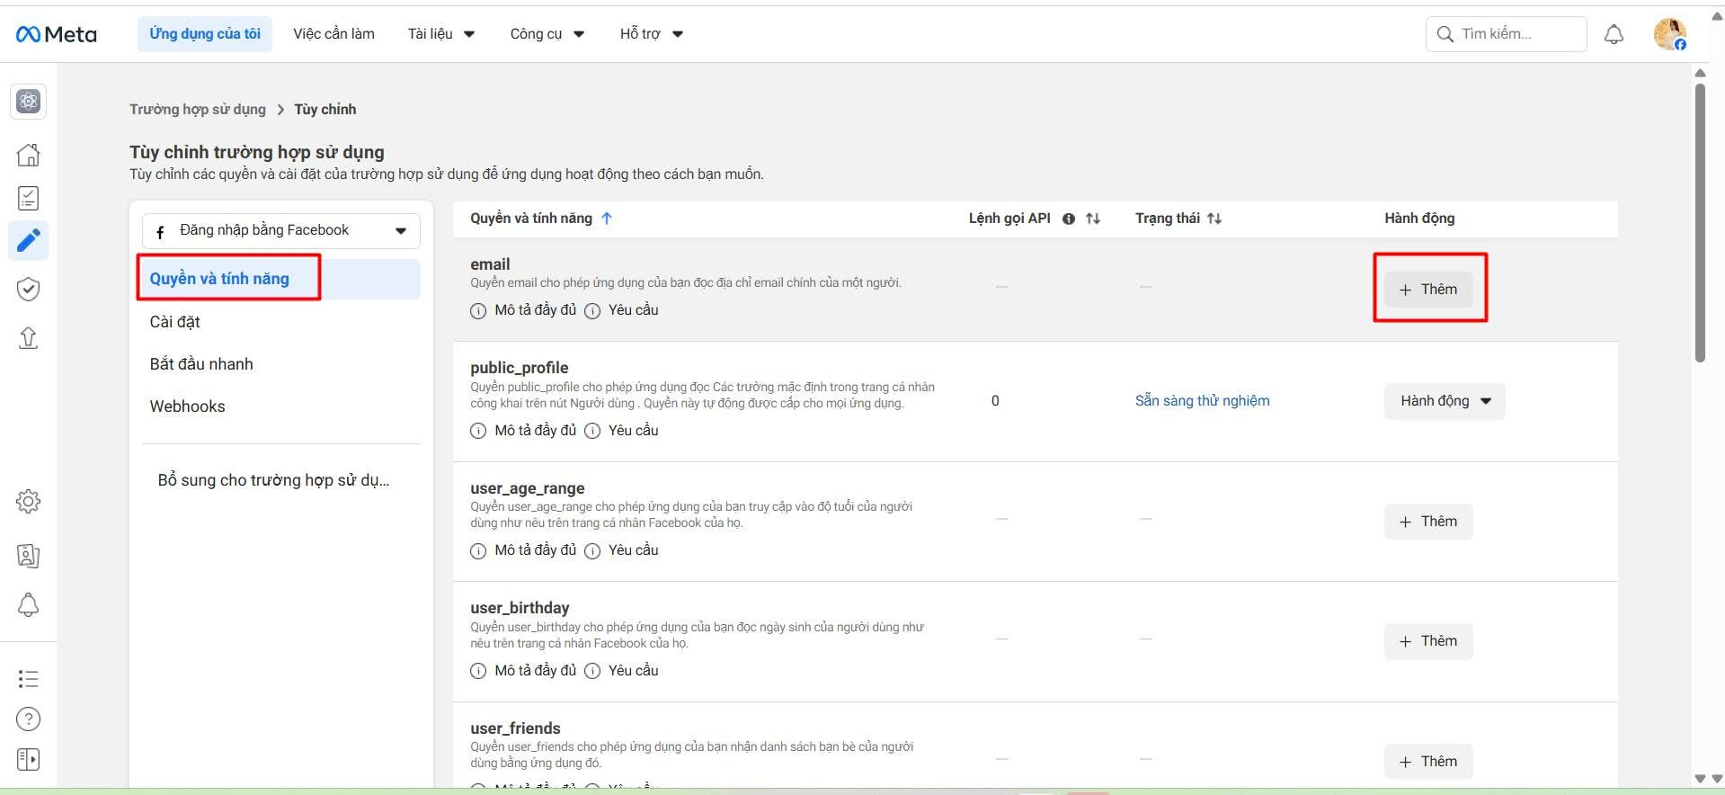The width and height of the screenshot is (1725, 795).
Task: Click the sidebar publish upload icon
Action: (29, 337)
